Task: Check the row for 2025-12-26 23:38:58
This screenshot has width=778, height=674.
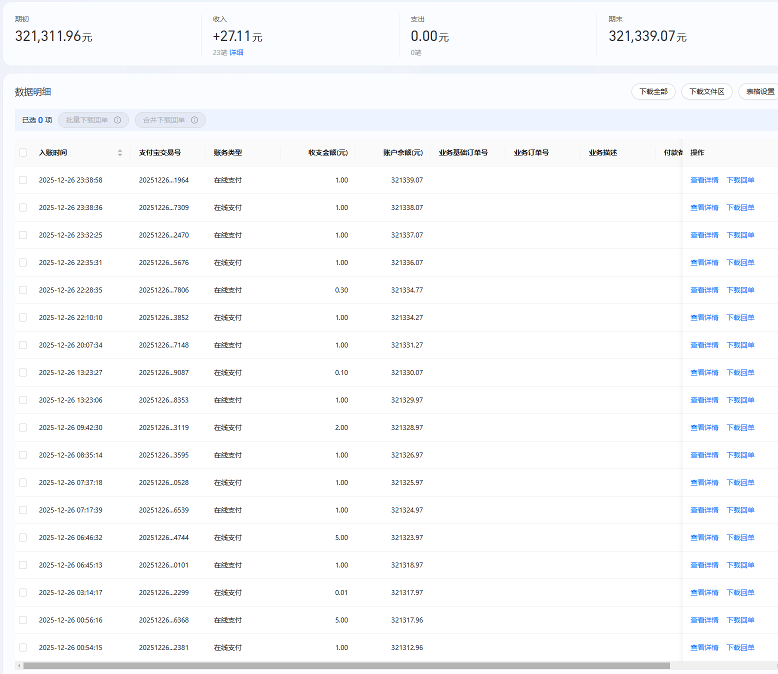Action: (23, 180)
